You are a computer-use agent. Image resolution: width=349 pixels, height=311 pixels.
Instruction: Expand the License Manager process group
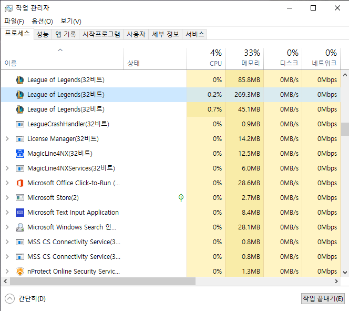(7, 138)
